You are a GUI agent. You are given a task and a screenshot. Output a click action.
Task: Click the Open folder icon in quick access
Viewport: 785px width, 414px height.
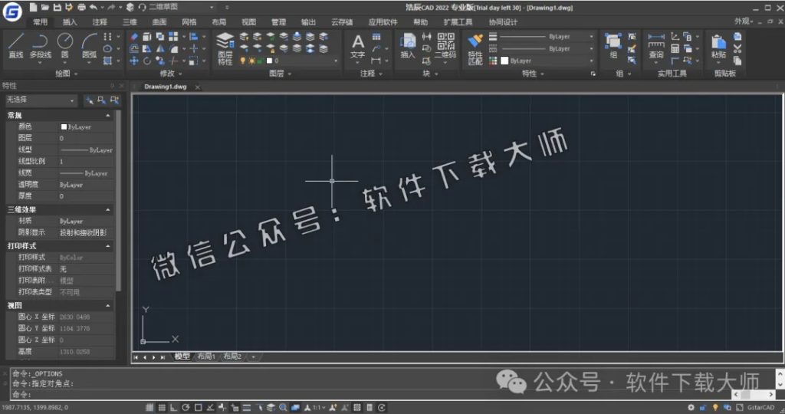click(45, 8)
